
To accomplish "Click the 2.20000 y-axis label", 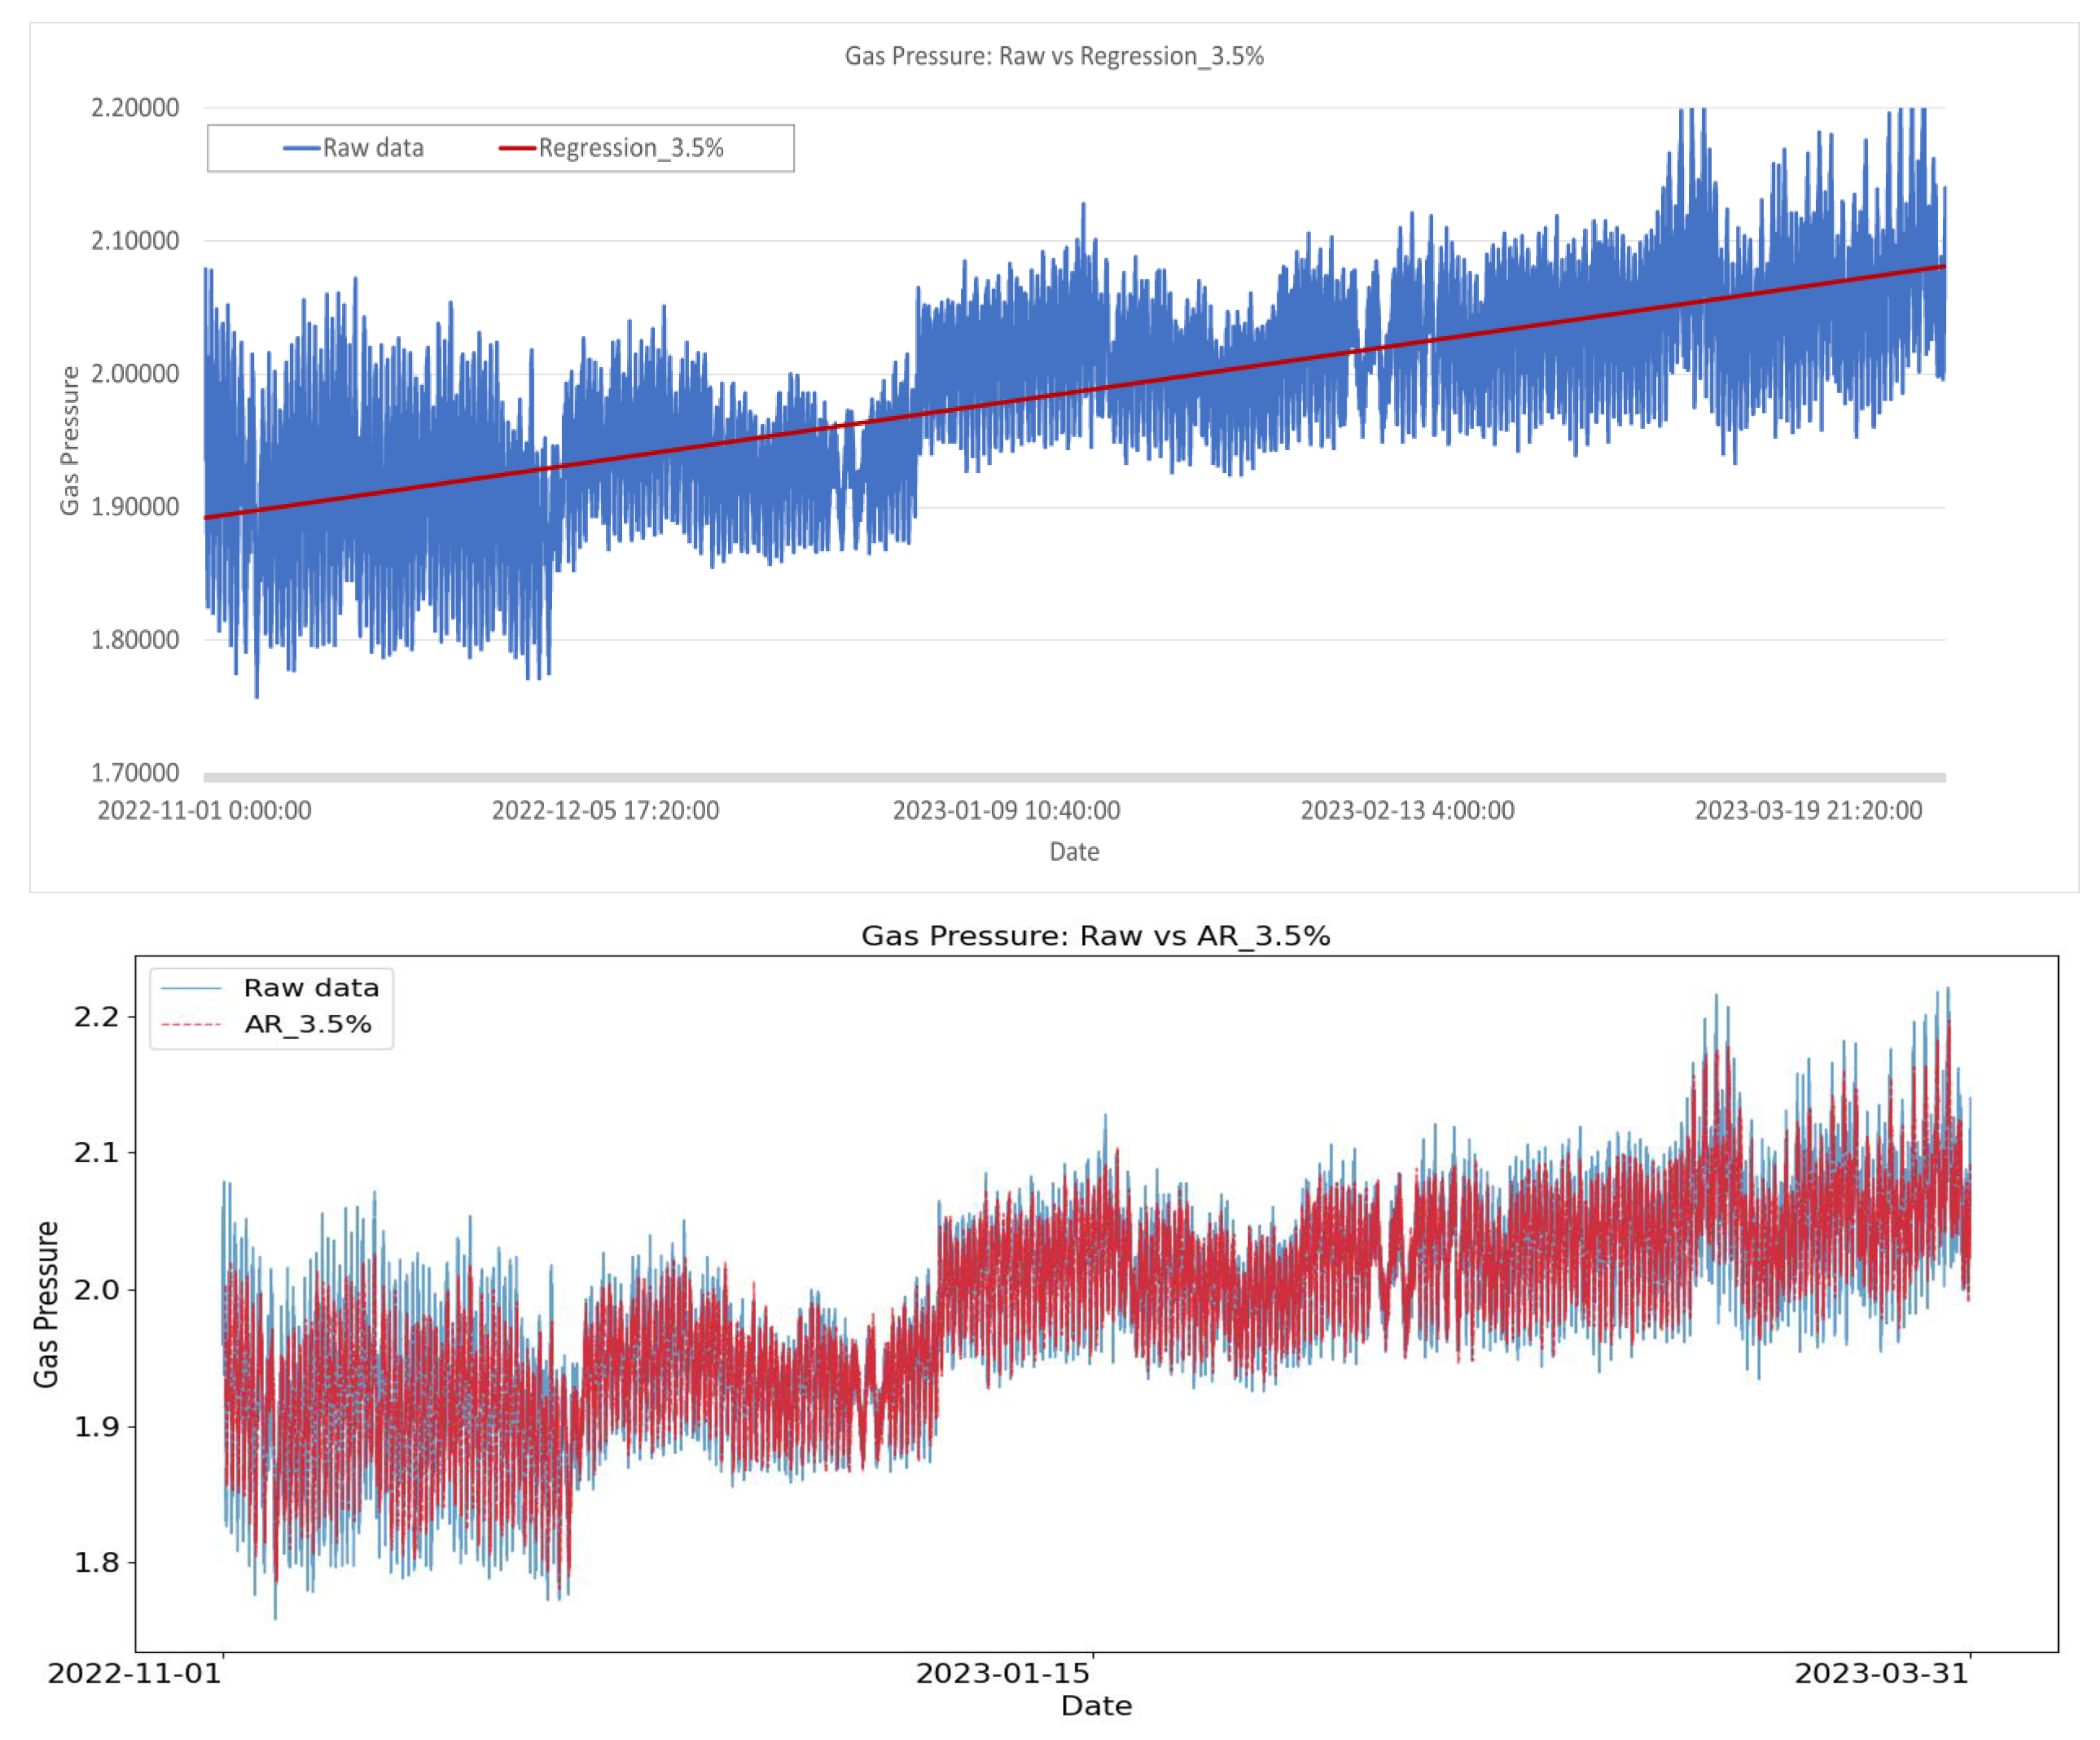I will (x=135, y=108).
